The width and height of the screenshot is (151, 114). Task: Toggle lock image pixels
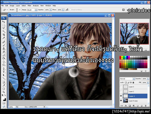pos(128,83)
